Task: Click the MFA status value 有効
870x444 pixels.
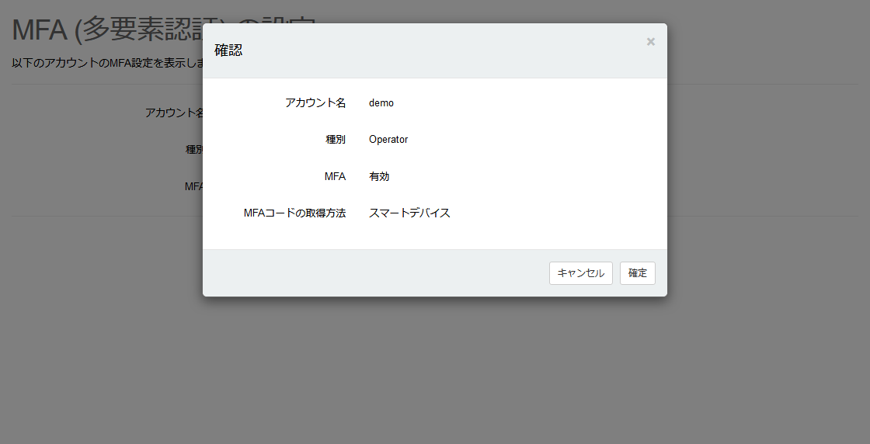Action: (379, 176)
